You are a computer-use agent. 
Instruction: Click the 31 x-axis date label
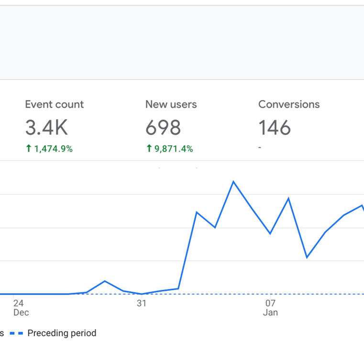tap(142, 303)
